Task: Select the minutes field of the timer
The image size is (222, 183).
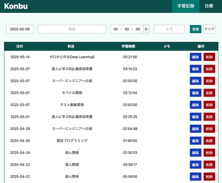Action: [x=127, y=29]
